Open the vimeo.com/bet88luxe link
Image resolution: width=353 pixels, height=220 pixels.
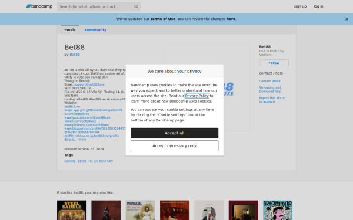(x=80, y=121)
